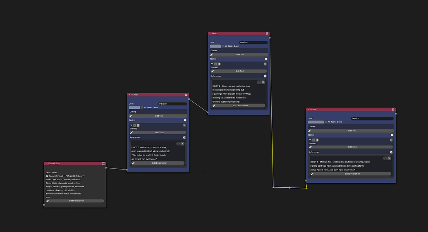Move SHOT 1 reference down with arrow
Viewport: 428px width, 232px height.
pos(179,144)
